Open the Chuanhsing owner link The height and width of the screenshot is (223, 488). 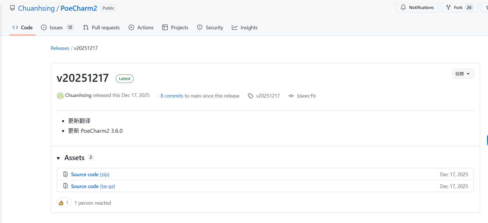(36, 8)
